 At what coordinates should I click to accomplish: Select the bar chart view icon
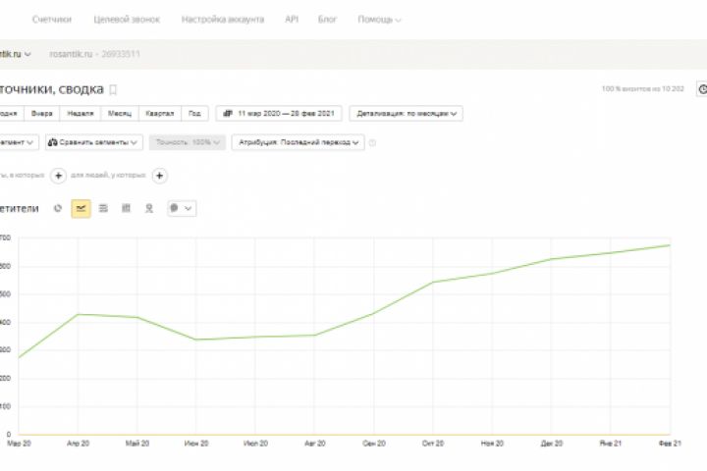pos(127,208)
